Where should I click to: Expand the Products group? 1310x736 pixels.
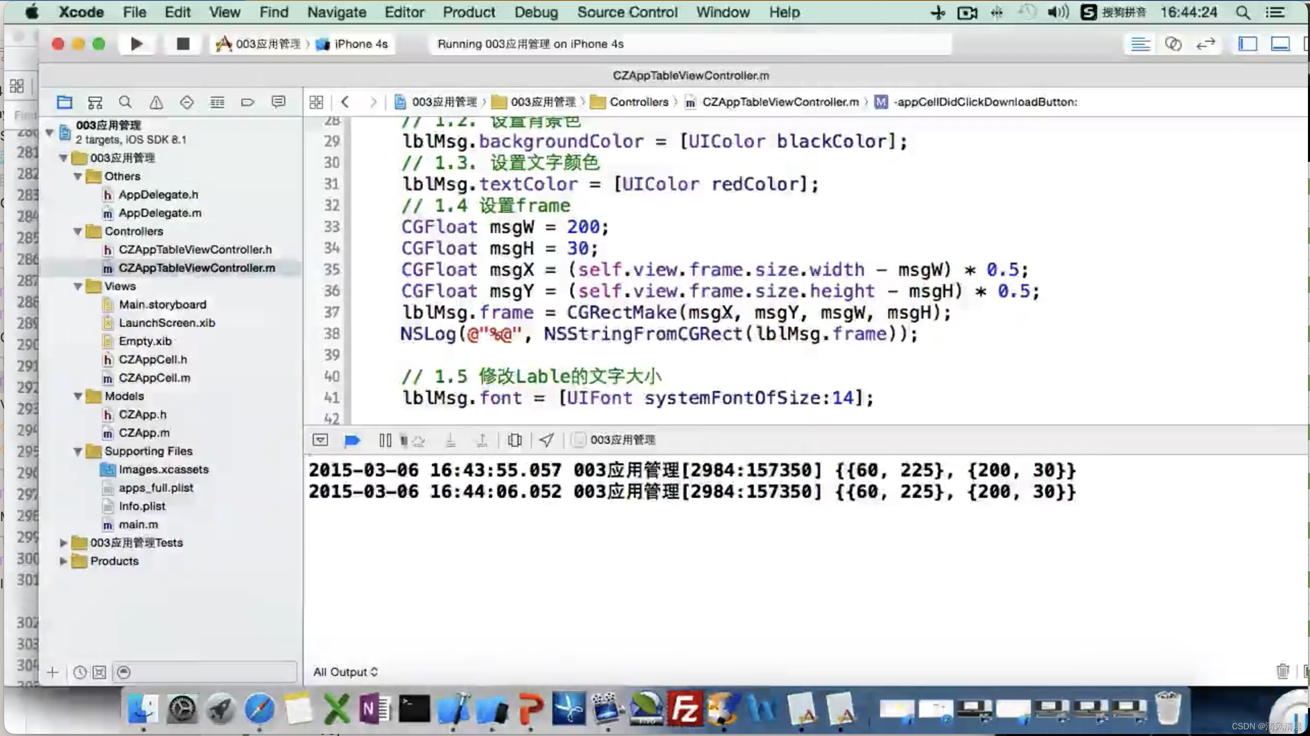coord(63,561)
